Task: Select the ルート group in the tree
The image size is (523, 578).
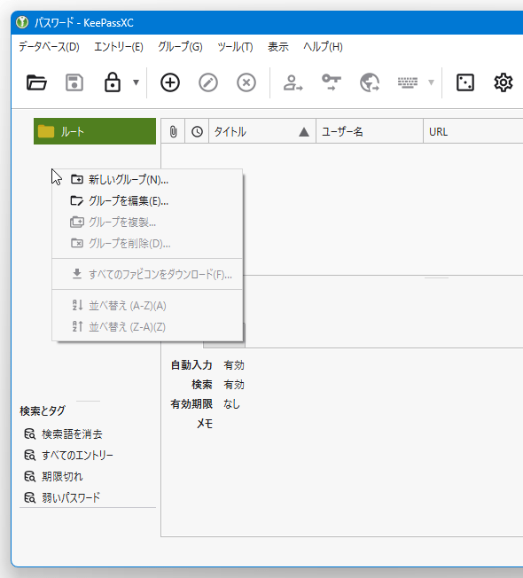Action: click(x=95, y=131)
